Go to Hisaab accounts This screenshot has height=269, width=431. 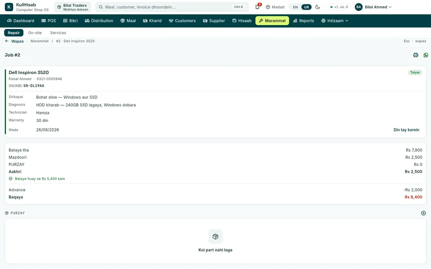[x=242, y=21]
